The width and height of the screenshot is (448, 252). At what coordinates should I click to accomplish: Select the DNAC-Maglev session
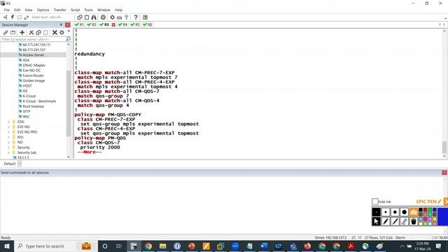click(34, 65)
